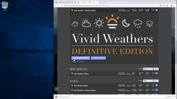Click show all downloads button
Viewport: 177px width, 99px height.
[x=169, y=97]
